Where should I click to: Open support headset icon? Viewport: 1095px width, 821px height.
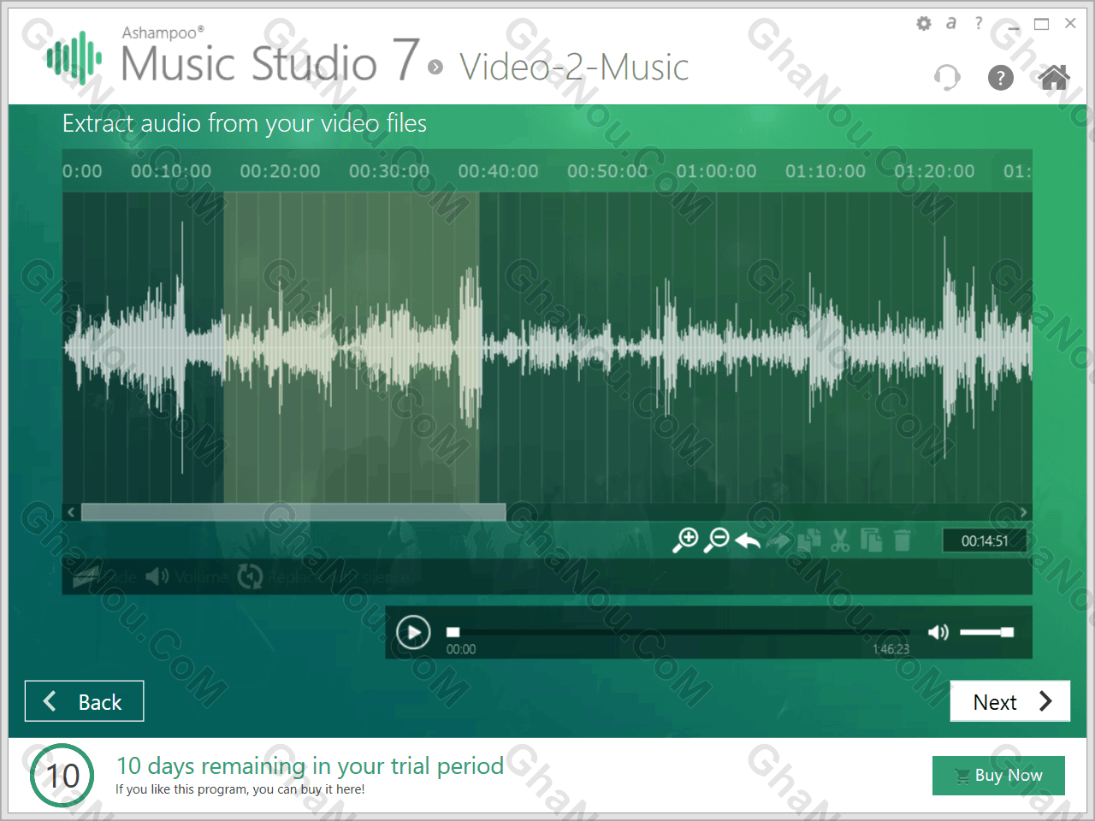[x=947, y=78]
